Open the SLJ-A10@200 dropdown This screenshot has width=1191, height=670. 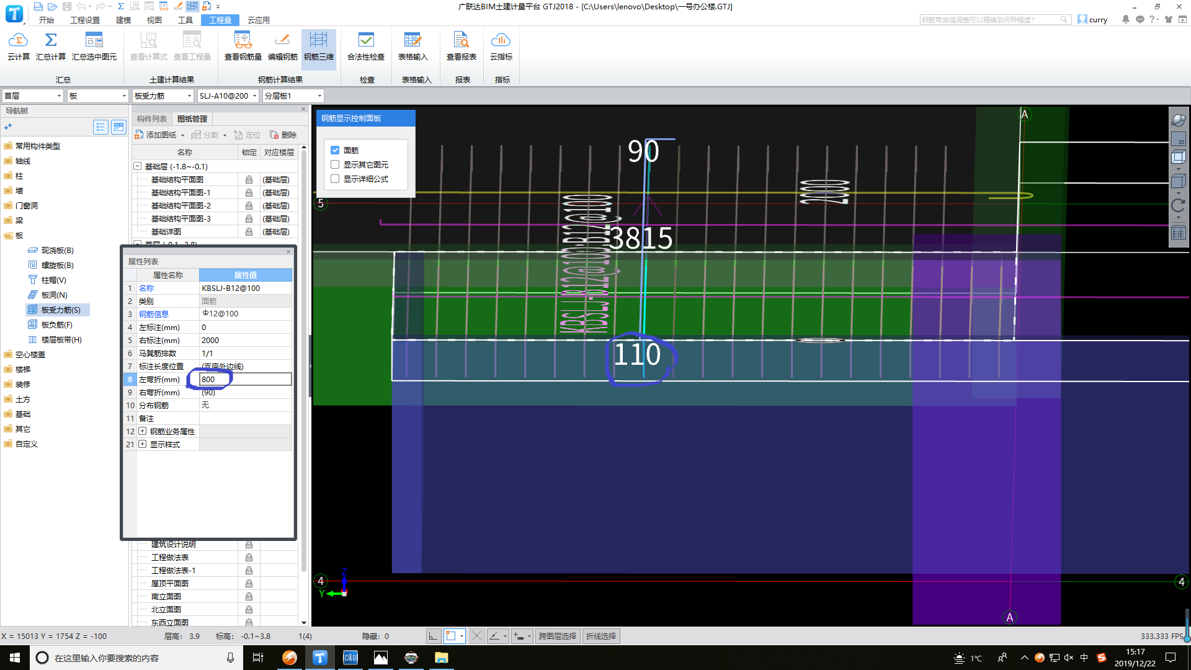tap(228, 96)
